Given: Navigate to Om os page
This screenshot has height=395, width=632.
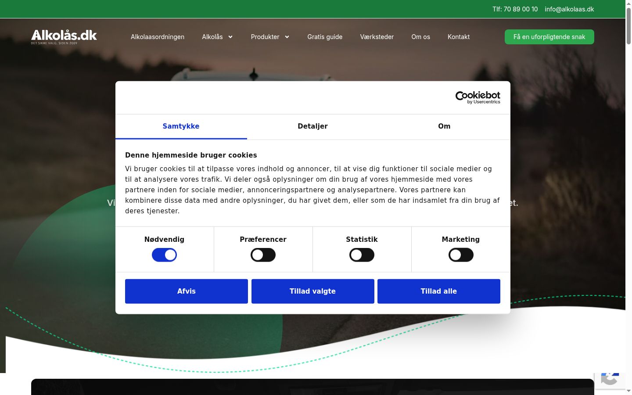Looking at the screenshot, I should 420,37.
